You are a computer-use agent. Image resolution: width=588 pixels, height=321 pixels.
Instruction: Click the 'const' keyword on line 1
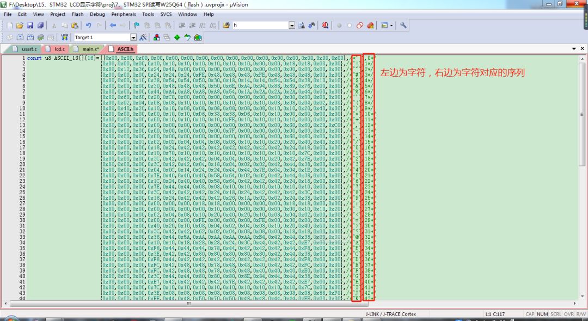34,58
